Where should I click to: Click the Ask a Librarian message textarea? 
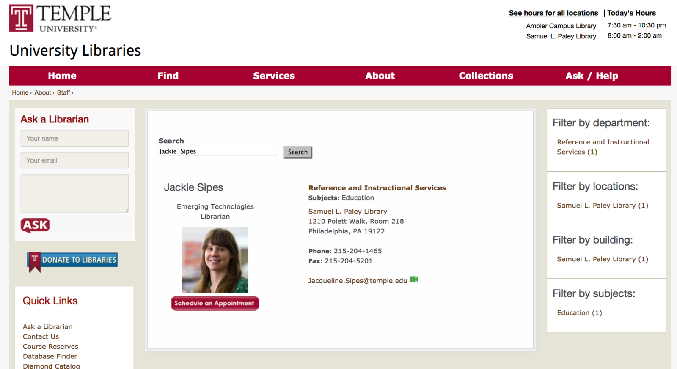click(x=74, y=193)
